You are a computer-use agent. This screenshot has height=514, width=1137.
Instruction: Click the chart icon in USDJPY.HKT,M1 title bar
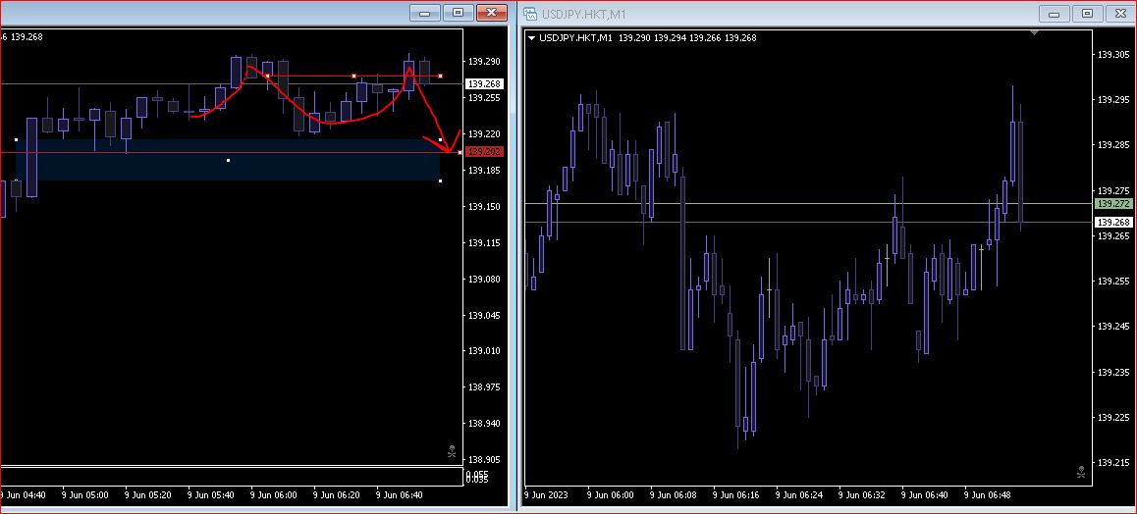531,13
